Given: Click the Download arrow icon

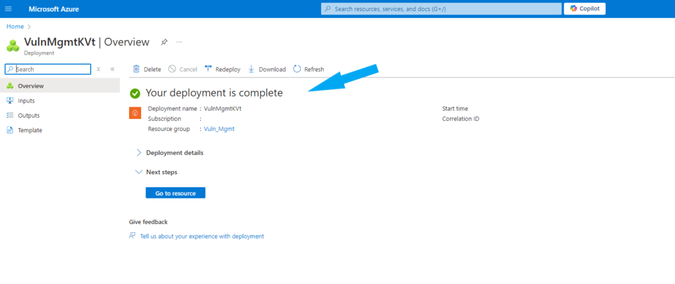Looking at the screenshot, I should click(251, 69).
